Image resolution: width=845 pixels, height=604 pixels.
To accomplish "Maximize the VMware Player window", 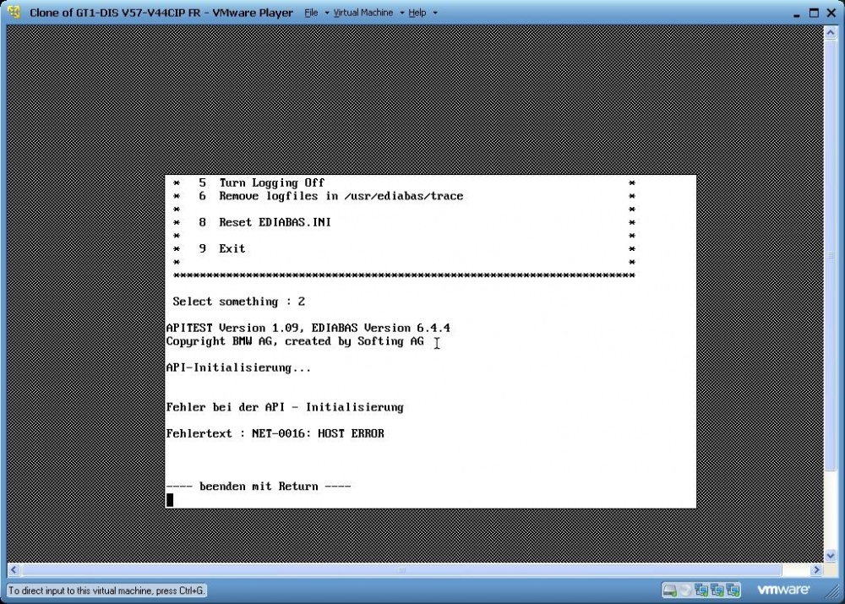I will [x=814, y=13].
